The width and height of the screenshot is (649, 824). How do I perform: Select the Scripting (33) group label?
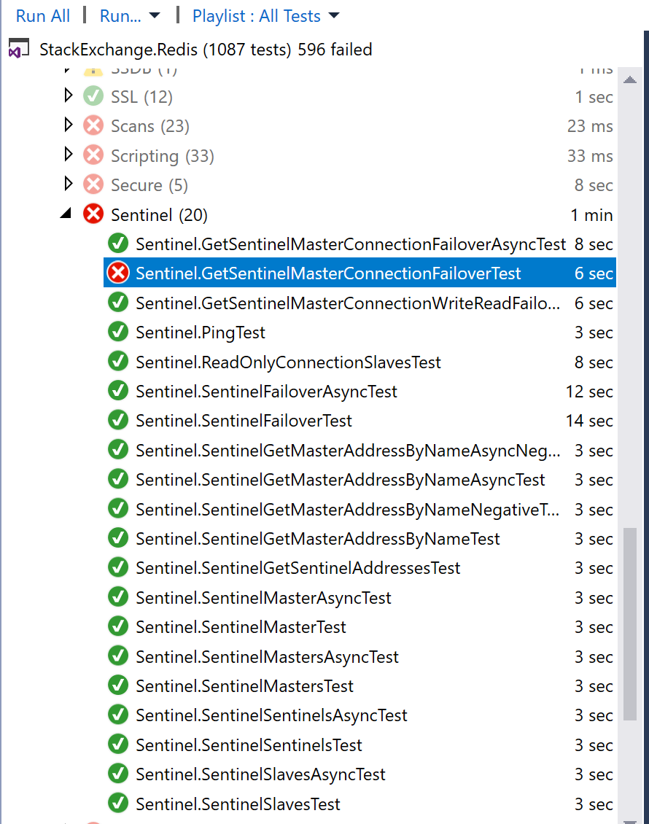(x=163, y=156)
